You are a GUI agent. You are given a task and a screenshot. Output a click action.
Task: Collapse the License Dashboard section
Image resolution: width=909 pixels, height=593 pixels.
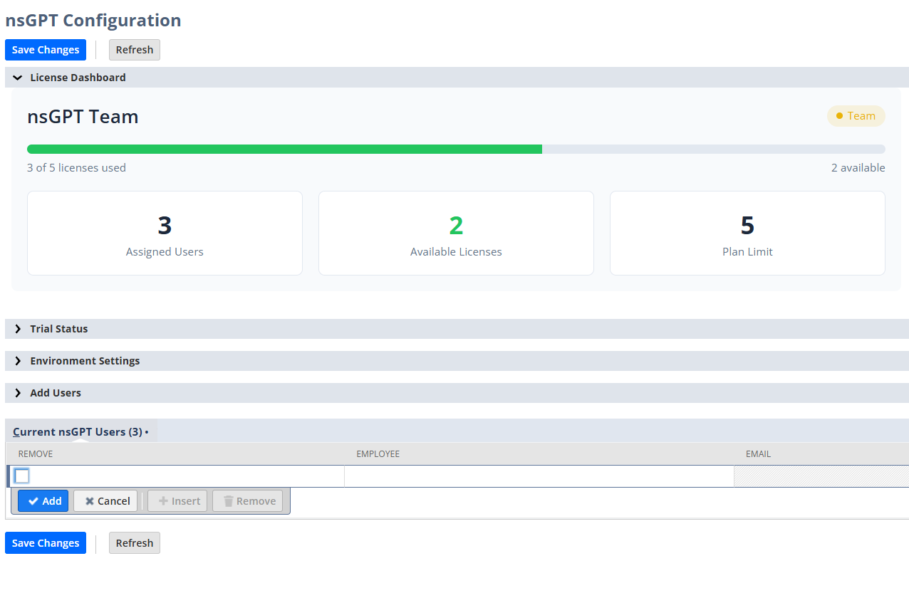pyautogui.click(x=16, y=77)
